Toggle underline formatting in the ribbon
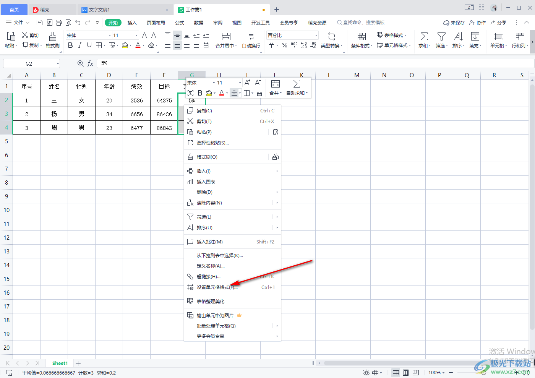Image resolution: width=535 pixels, height=378 pixels. tap(89, 45)
